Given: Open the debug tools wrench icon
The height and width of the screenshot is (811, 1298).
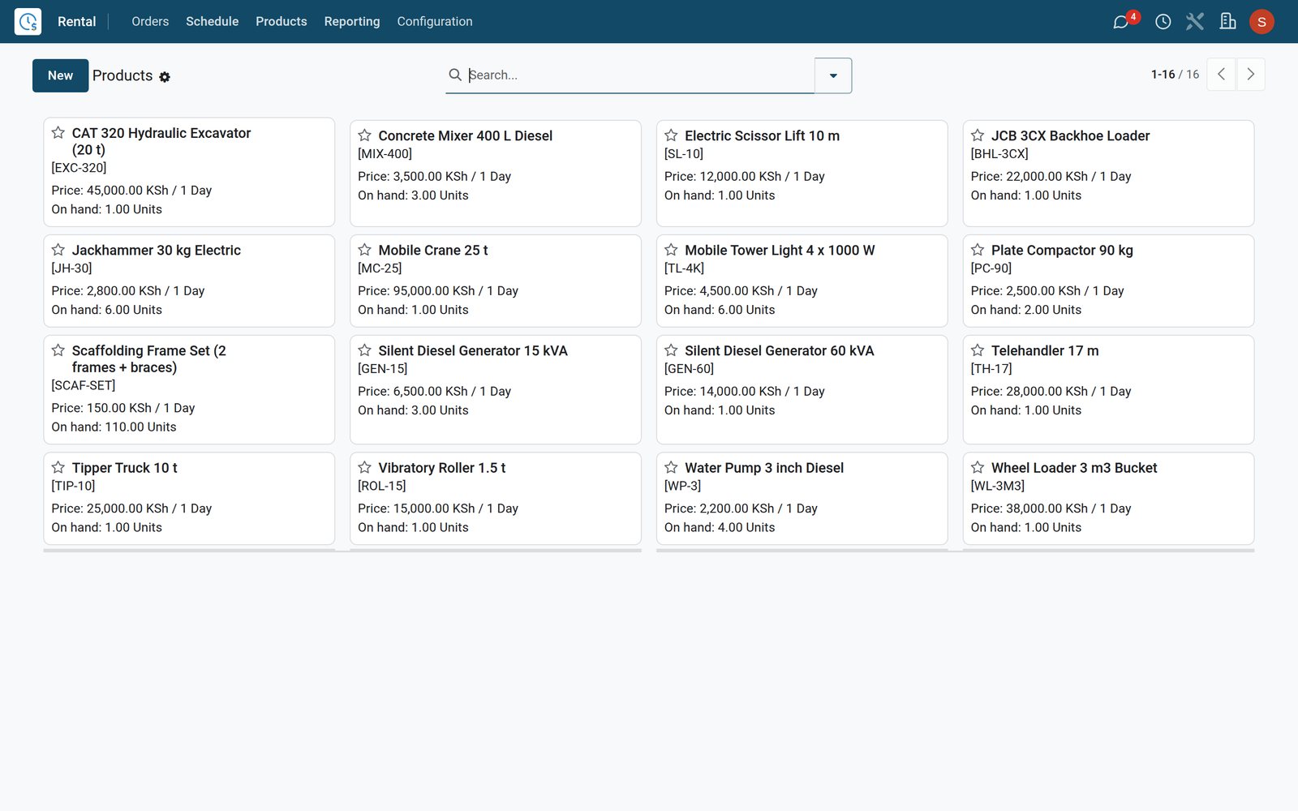Looking at the screenshot, I should click(1195, 22).
